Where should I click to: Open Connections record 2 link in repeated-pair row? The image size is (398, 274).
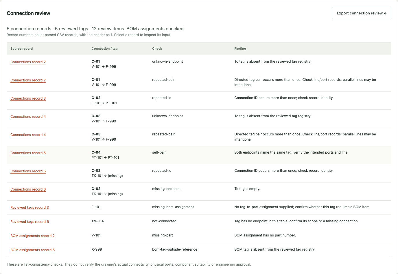28,80
